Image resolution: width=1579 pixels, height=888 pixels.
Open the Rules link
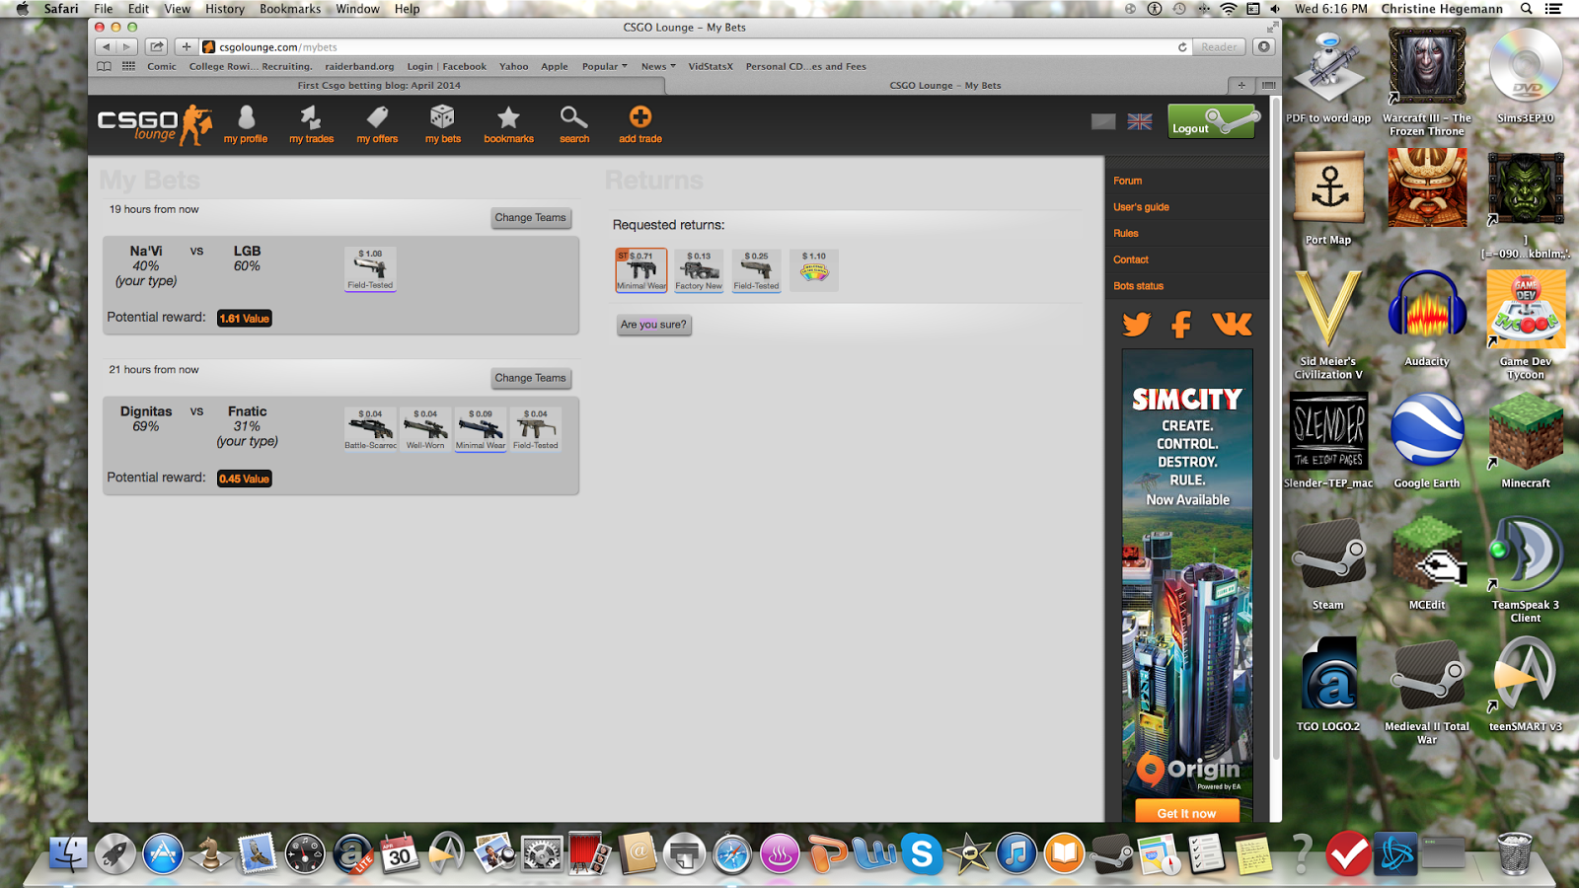tap(1125, 233)
